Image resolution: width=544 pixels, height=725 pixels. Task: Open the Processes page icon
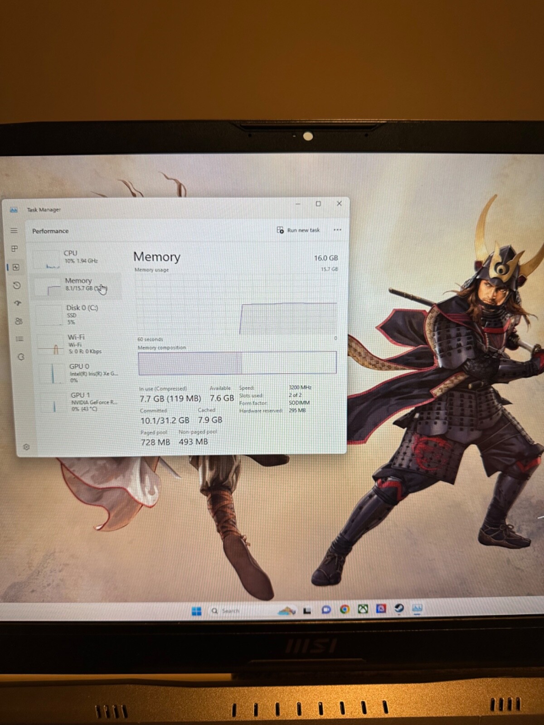(x=15, y=249)
